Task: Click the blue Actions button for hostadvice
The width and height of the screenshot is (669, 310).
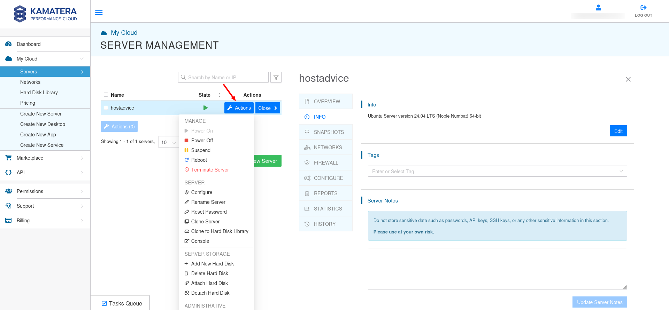Action: (x=239, y=108)
